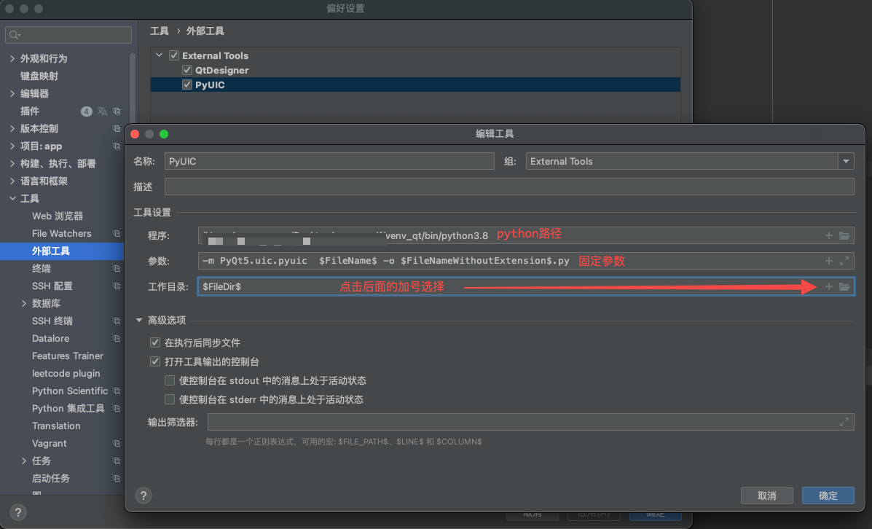Collapse the External Tools tree node
The image size is (872, 529).
pos(159,55)
